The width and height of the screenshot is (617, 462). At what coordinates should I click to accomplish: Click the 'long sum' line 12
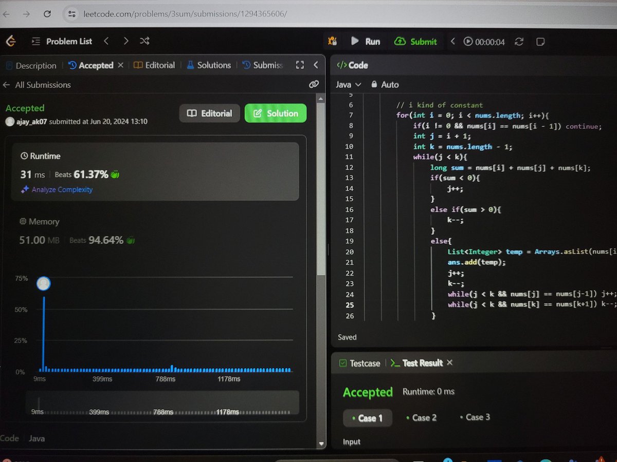(x=510, y=168)
